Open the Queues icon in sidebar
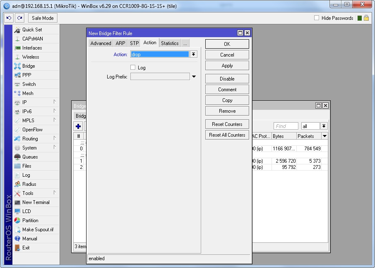 click(17, 157)
